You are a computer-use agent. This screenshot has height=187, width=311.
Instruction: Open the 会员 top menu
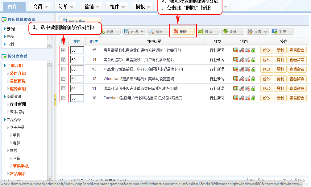tap(41, 6)
